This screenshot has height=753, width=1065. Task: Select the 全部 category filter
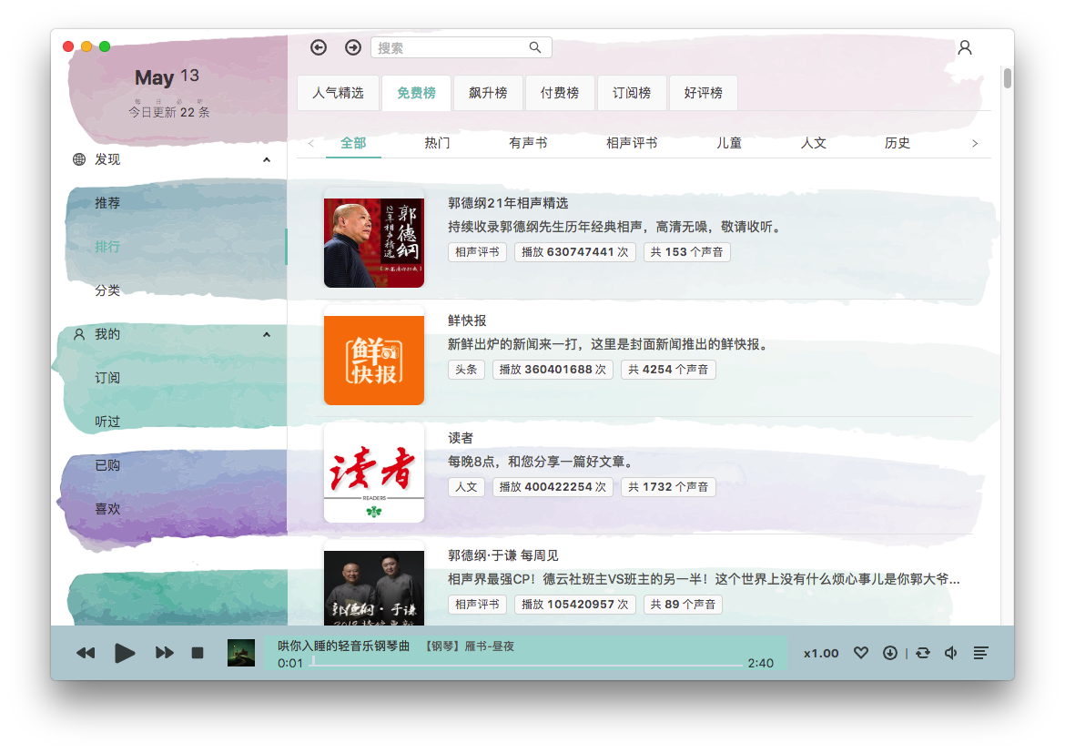[353, 143]
